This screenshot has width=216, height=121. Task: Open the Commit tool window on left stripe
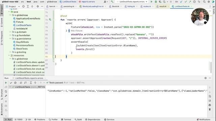(x=2, y=22)
